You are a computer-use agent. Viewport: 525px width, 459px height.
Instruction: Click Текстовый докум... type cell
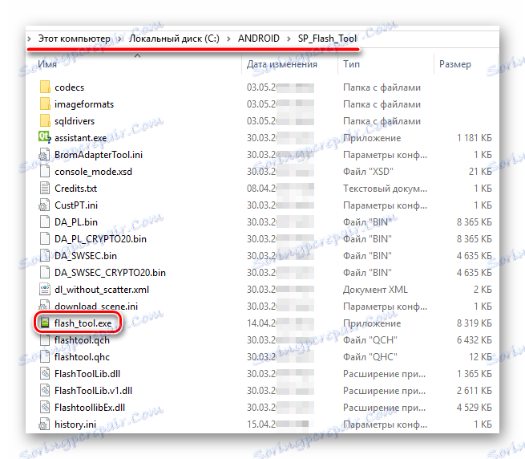(385, 189)
